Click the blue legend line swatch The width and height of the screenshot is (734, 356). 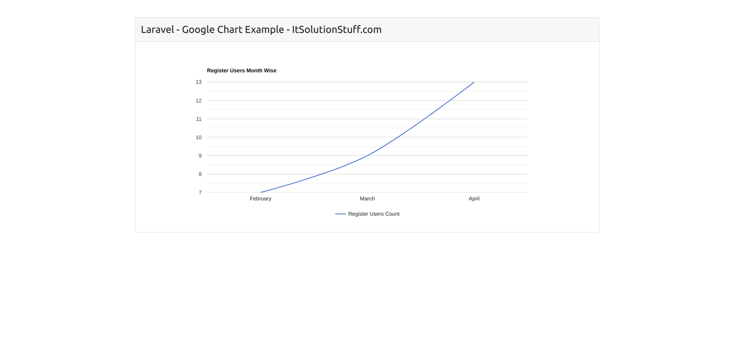(x=340, y=214)
